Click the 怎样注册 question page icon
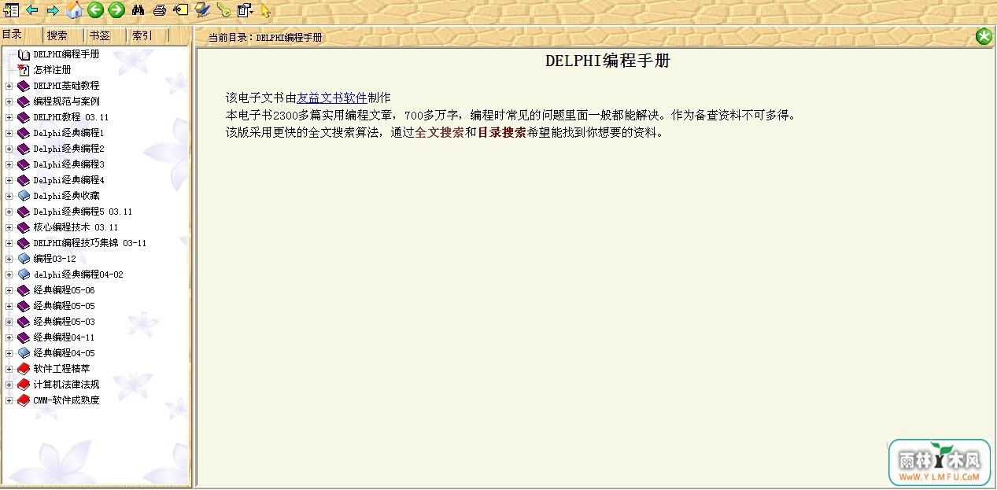 tap(24, 70)
